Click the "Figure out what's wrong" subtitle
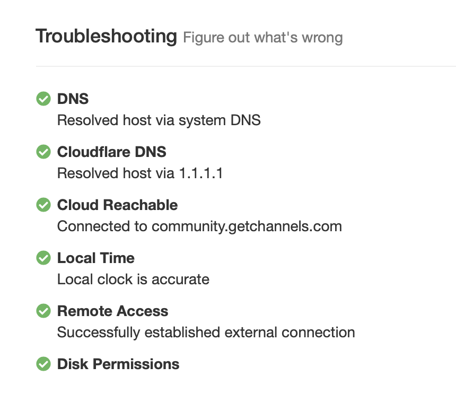Image resolution: width=456 pixels, height=402 pixels. point(262,38)
